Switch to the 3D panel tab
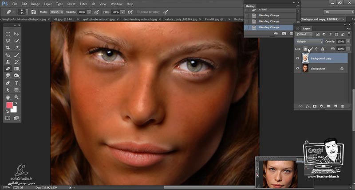The image size is (355, 190). point(298,28)
